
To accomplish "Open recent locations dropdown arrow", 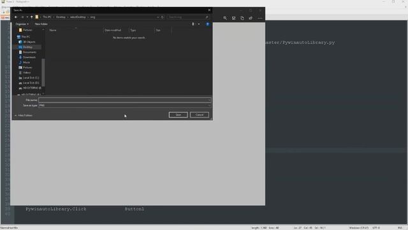I will [x=27, y=17].
